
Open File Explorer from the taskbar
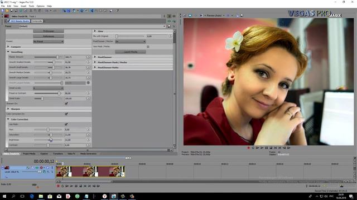[x=41, y=196]
